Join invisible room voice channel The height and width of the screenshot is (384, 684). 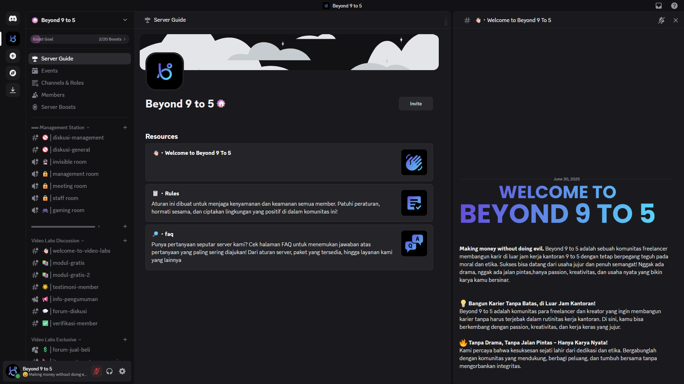point(79,162)
